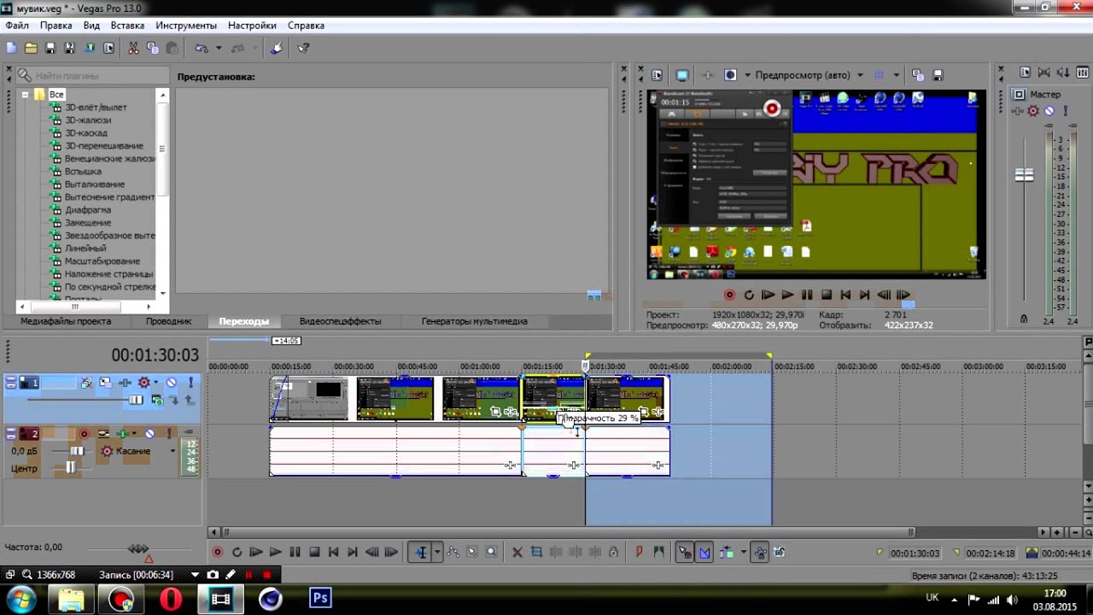Switch to the Видеоспецэффекты tab
This screenshot has height=615, width=1093.
click(x=340, y=321)
